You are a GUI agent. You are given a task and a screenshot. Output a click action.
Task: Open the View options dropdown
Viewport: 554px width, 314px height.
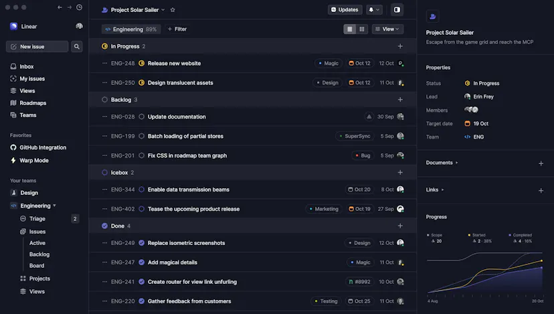pyautogui.click(x=387, y=29)
